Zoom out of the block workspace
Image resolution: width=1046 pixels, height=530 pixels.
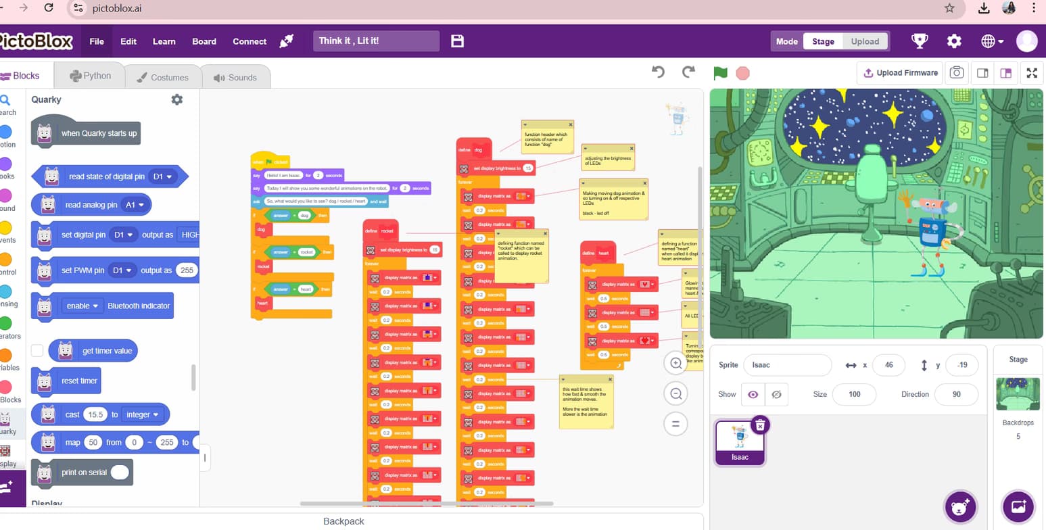click(675, 393)
